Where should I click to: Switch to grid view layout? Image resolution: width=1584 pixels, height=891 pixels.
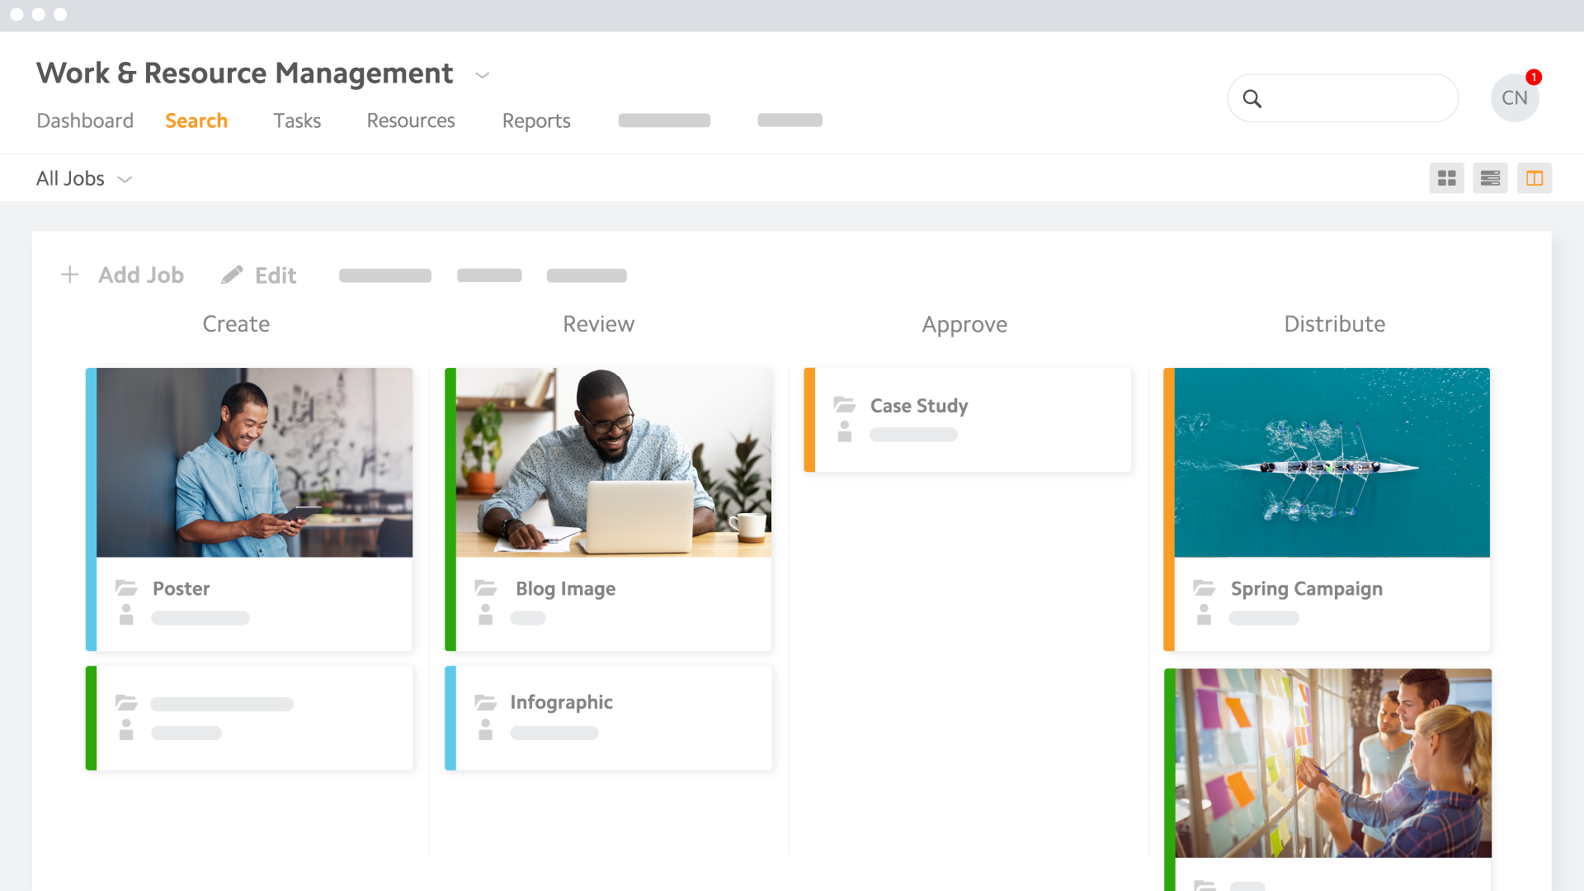pos(1447,177)
